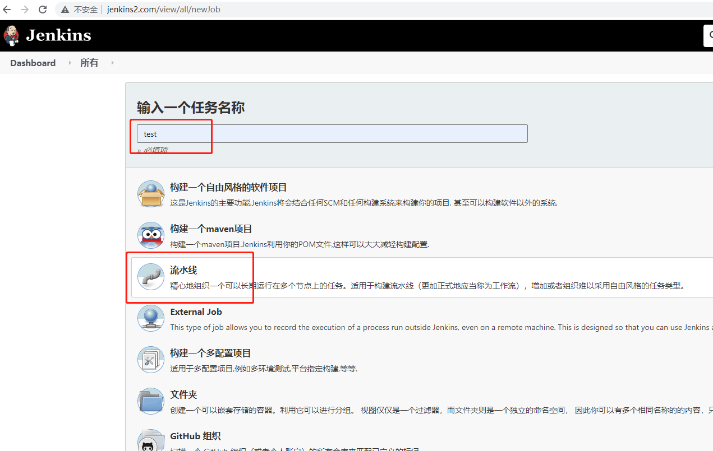The height and width of the screenshot is (451, 713).
Task: Click the browser back arrow icon
Action: click(x=7, y=9)
